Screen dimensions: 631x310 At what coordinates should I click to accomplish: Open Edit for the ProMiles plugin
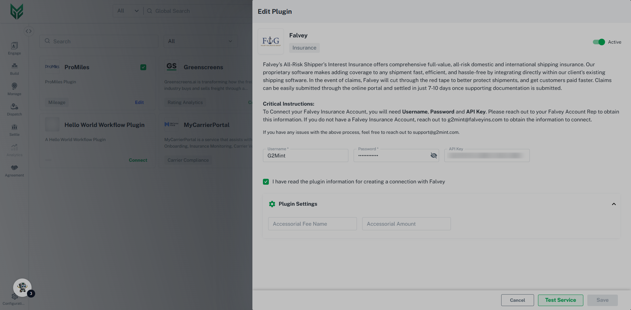point(139,102)
